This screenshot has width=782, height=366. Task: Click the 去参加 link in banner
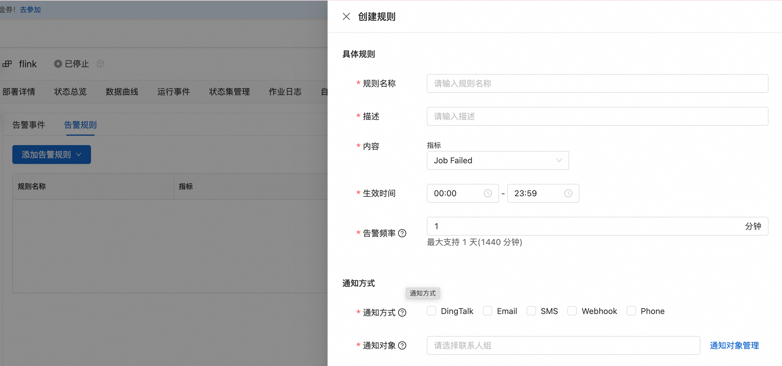coord(30,9)
